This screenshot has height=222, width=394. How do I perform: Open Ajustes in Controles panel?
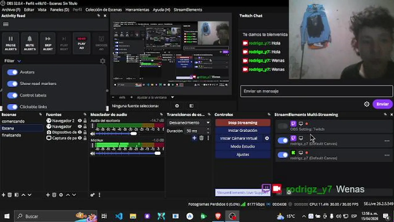pos(243,154)
